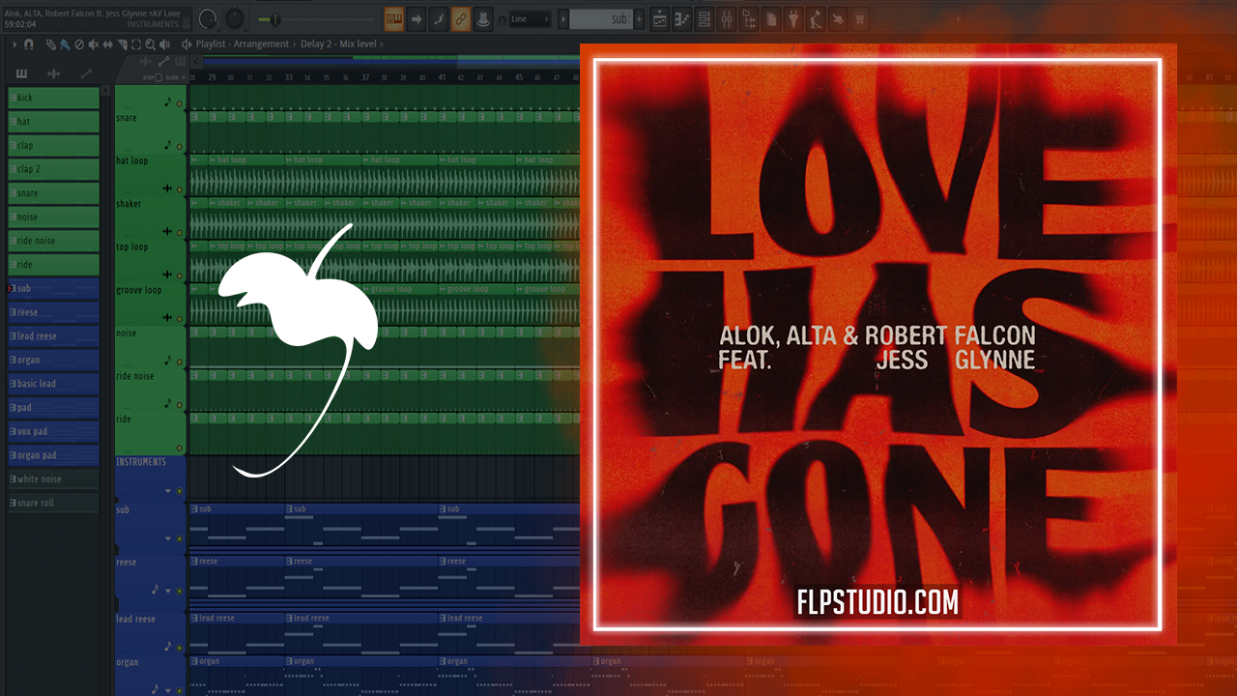Click the add pattern plus button beside sub
This screenshot has height=696, width=1237.
click(638, 18)
